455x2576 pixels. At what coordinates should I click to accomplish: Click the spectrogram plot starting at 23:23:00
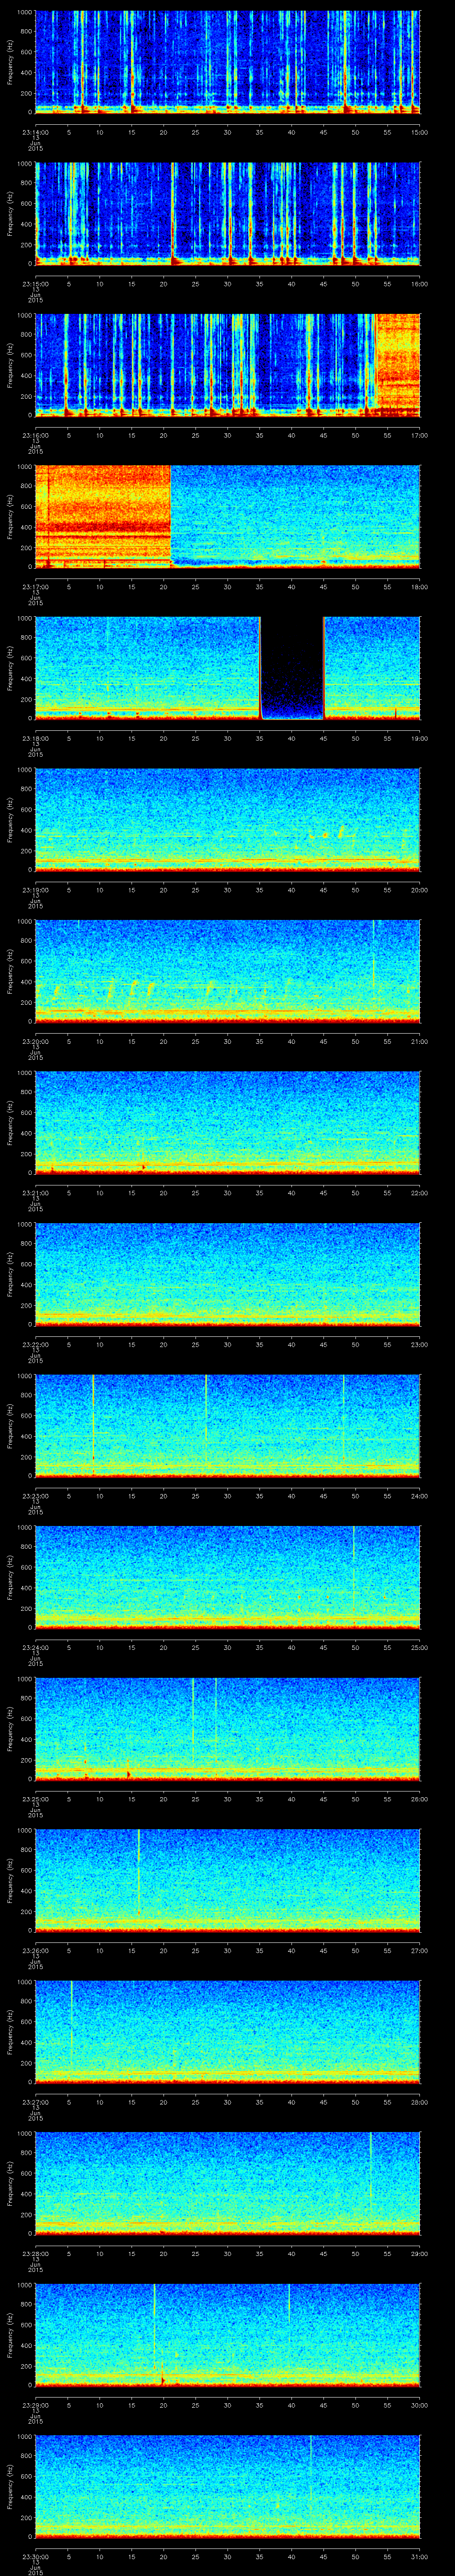click(228, 1426)
